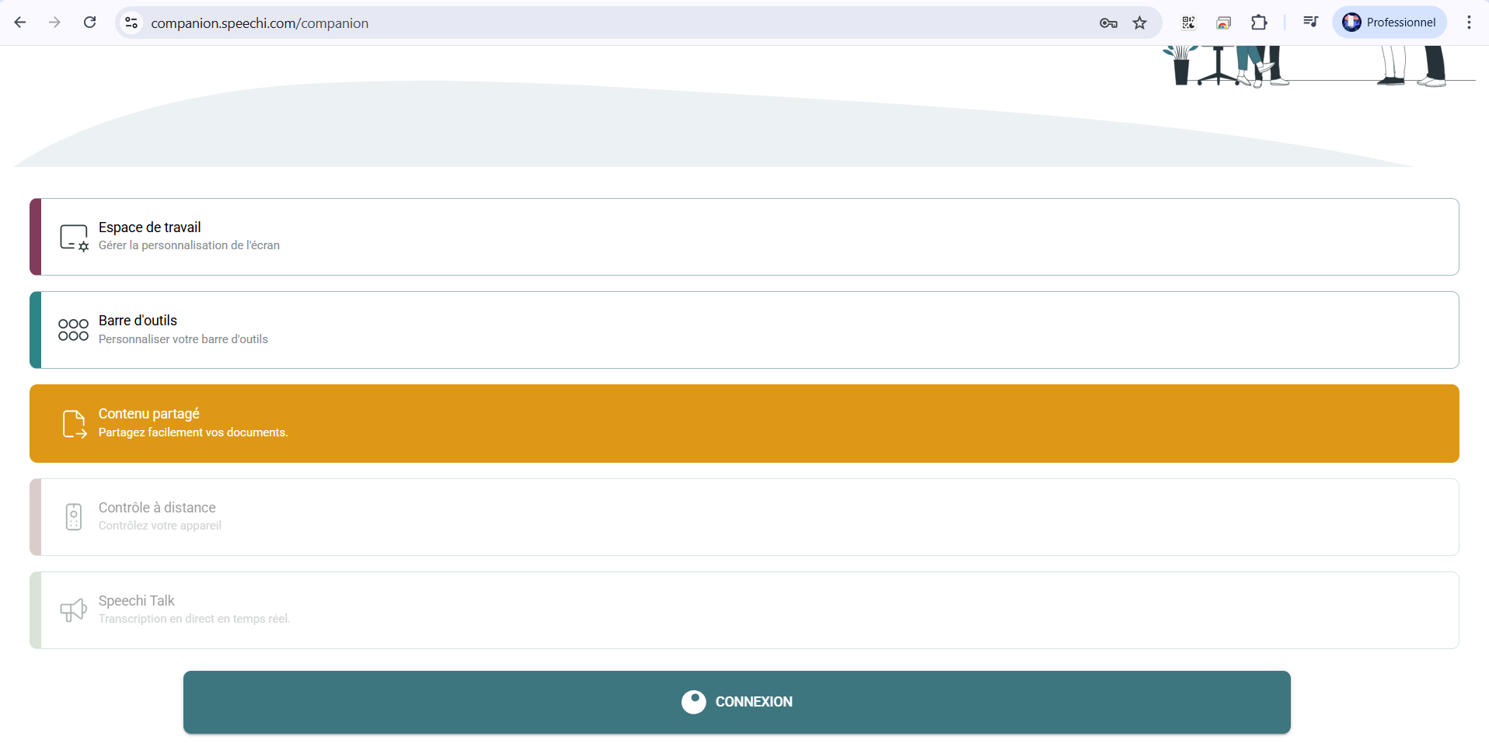Open the password manager key icon
This screenshot has height=750, width=1489.
pos(1108,23)
